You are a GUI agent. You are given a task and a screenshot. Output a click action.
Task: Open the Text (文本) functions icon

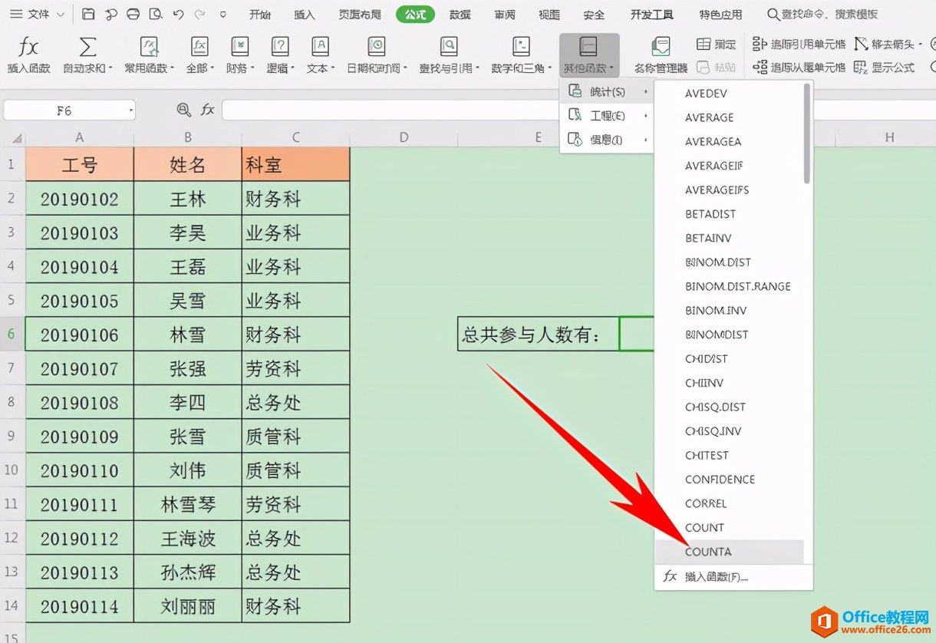tap(320, 48)
